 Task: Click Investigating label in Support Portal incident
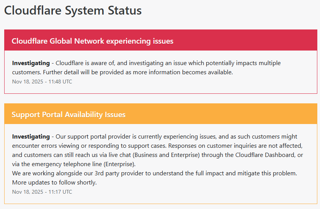pyautogui.click(x=31, y=136)
